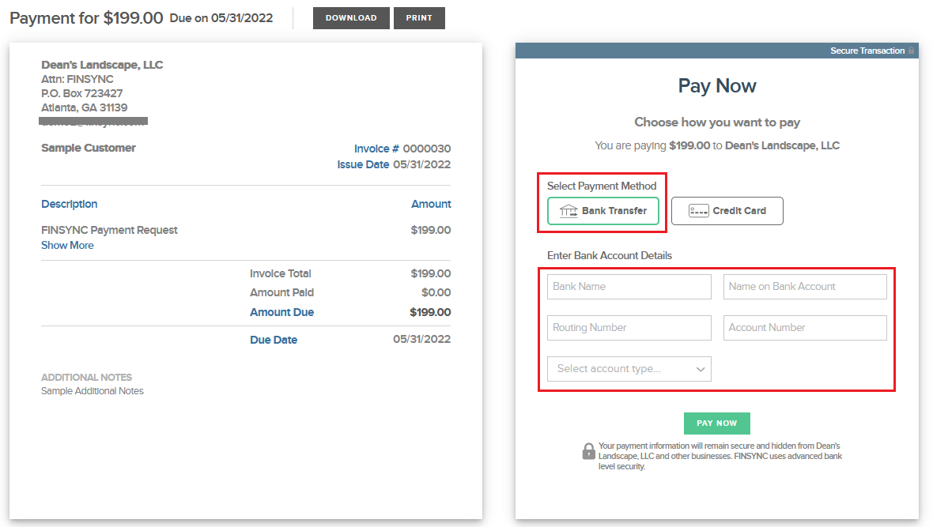
Task: Click the Sample Customer name
Action: (x=88, y=148)
